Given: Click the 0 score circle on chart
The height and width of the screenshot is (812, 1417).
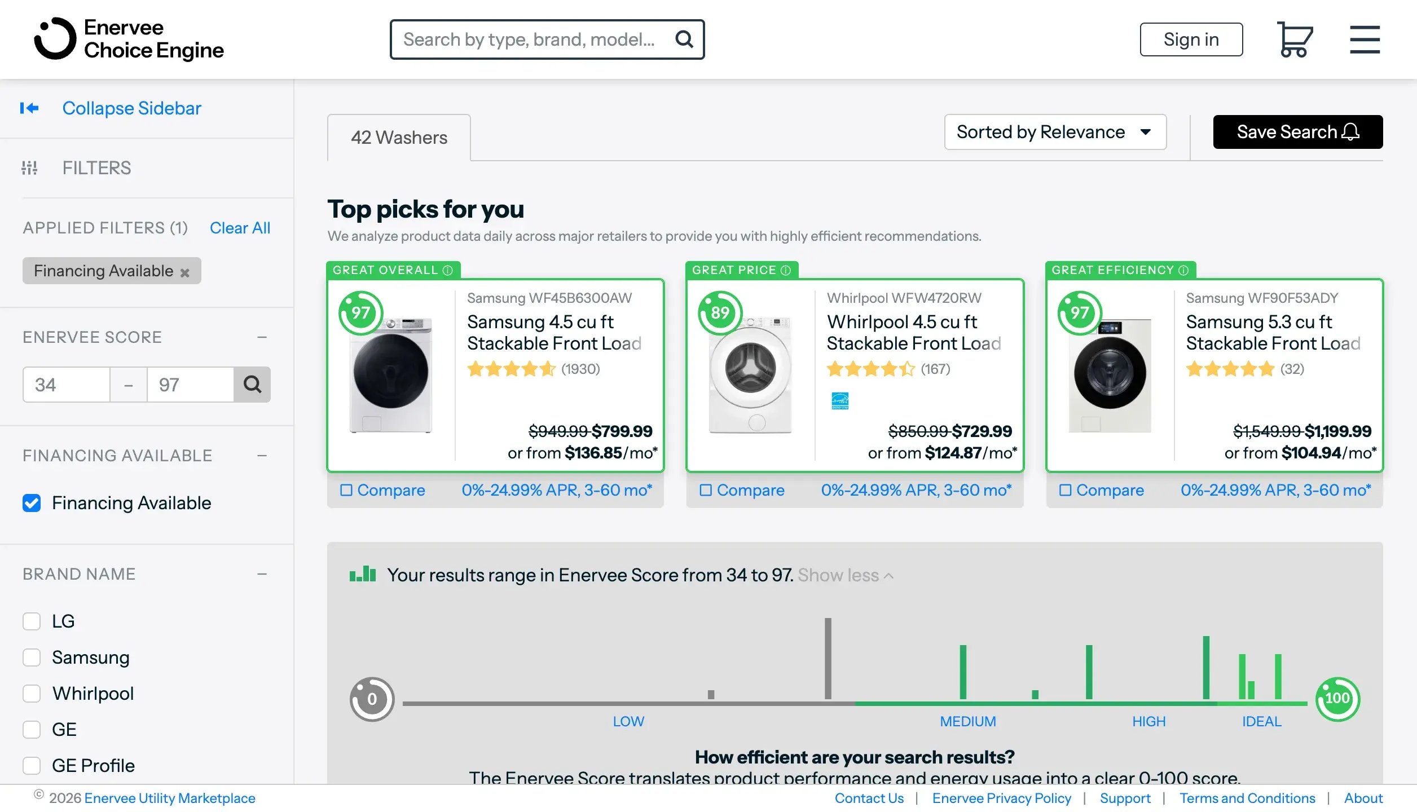Looking at the screenshot, I should [372, 699].
